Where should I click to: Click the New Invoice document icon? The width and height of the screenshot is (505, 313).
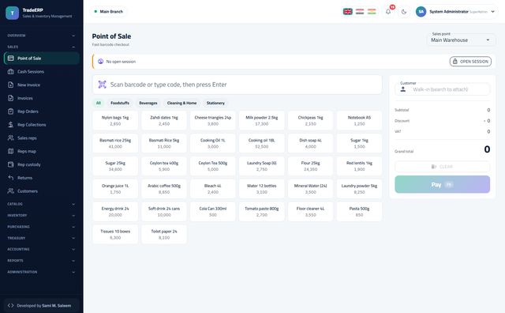pyautogui.click(x=10, y=85)
